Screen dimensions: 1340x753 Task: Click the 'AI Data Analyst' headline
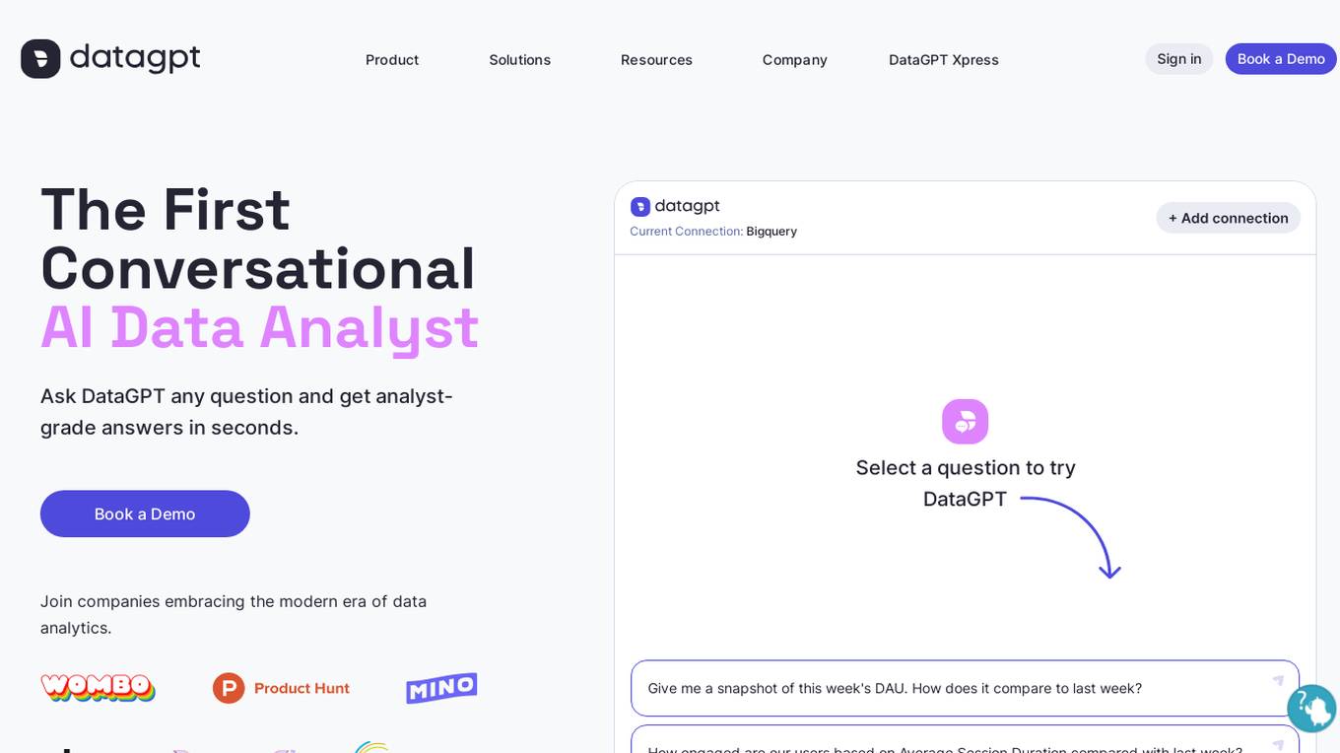coord(259,327)
